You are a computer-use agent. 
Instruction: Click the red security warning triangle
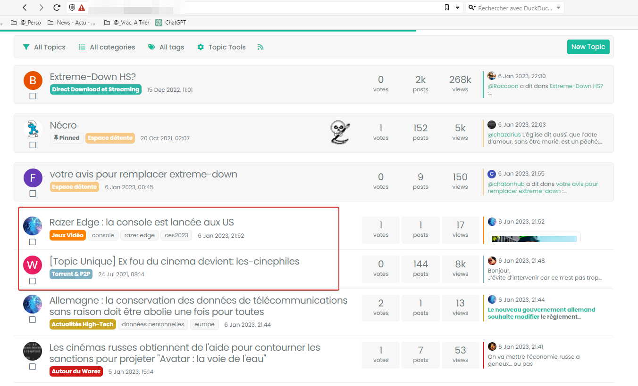(x=82, y=8)
